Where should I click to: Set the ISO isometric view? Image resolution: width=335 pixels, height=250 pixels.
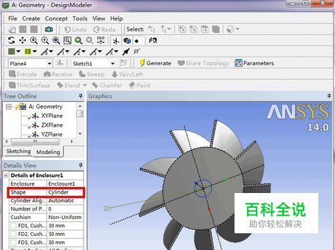point(100,40)
